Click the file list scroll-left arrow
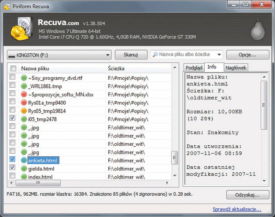 pos(11,183)
